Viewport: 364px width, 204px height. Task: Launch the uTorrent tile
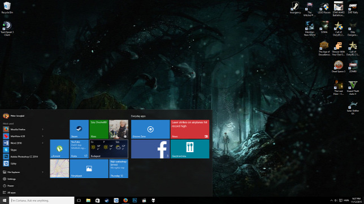pos(59,149)
